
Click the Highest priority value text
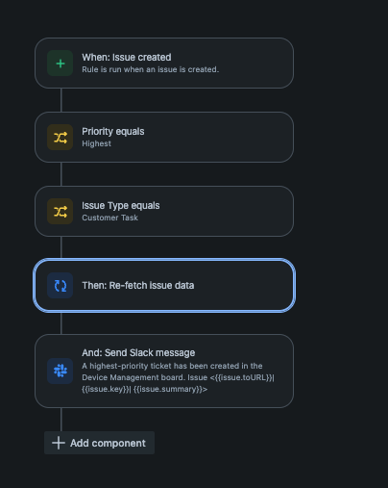[96, 143]
